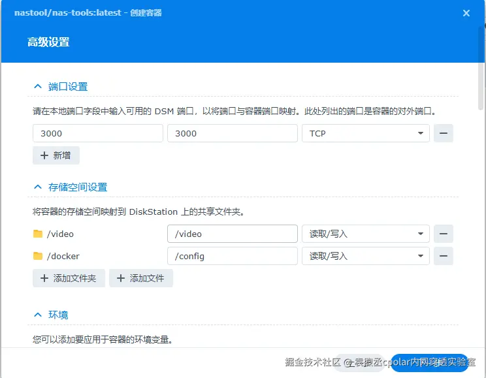486x378 pixels.
Task: Remove the /docker folder mapping
Action: [x=444, y=256]
